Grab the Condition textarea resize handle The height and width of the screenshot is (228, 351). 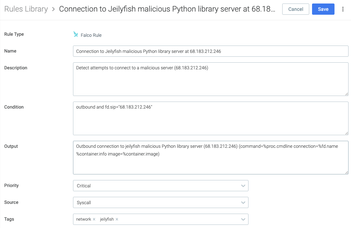coord(346,133)
